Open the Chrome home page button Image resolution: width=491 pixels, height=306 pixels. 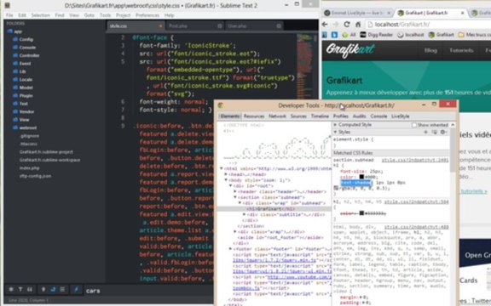pos(358,25)
